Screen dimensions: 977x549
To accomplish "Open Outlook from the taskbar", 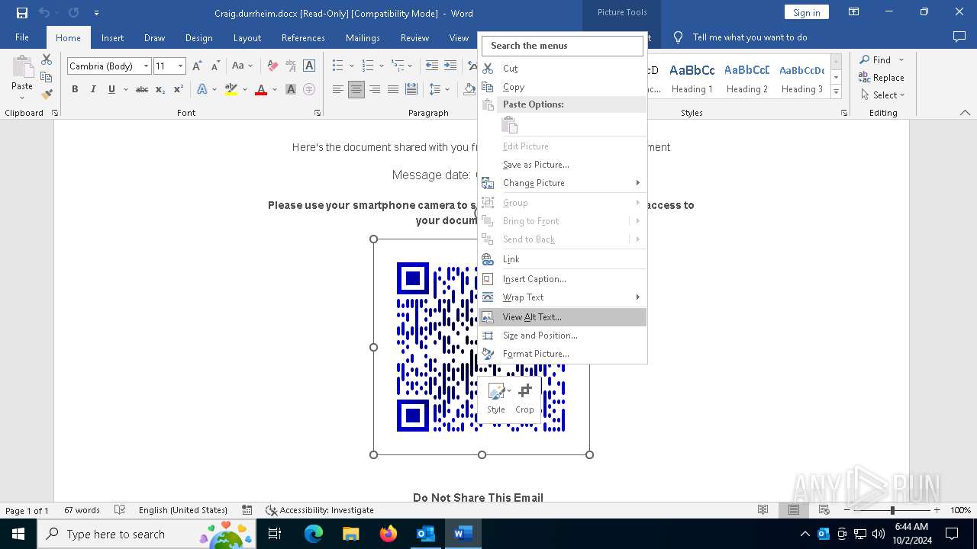I will (x=425, y=534).
